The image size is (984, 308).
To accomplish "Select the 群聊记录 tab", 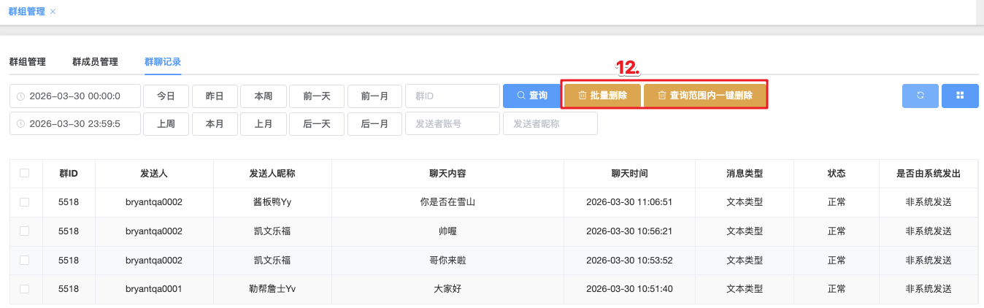I will pos(163,62).
